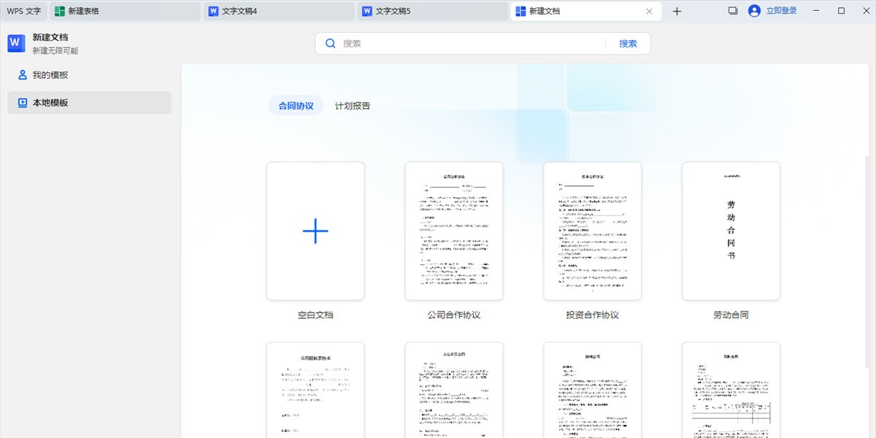Click the 搜索 button

[628, 43]
